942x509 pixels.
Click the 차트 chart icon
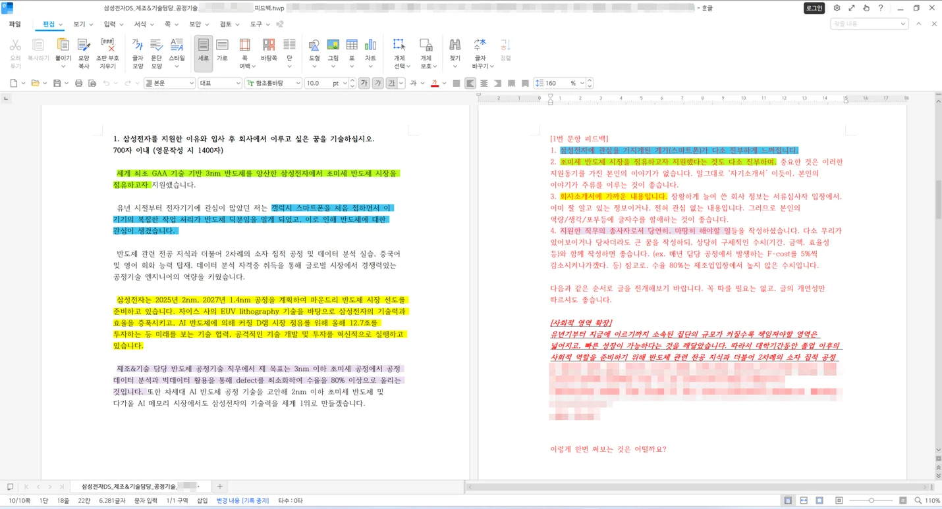[370, 53]
